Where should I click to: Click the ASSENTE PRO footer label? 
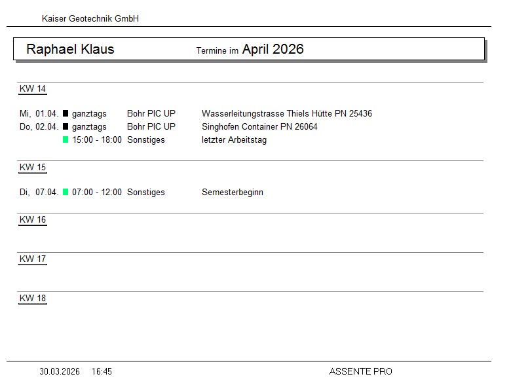pos(360,372)
